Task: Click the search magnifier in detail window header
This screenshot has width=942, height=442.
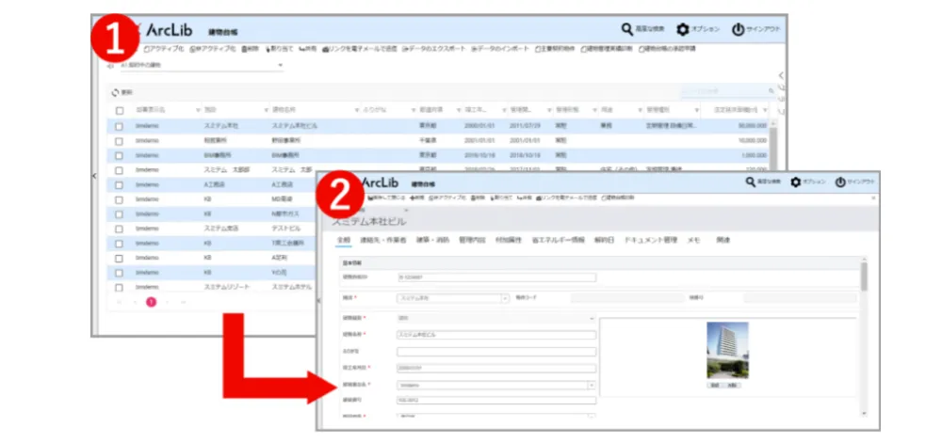Action: click(x=751, y=182)
